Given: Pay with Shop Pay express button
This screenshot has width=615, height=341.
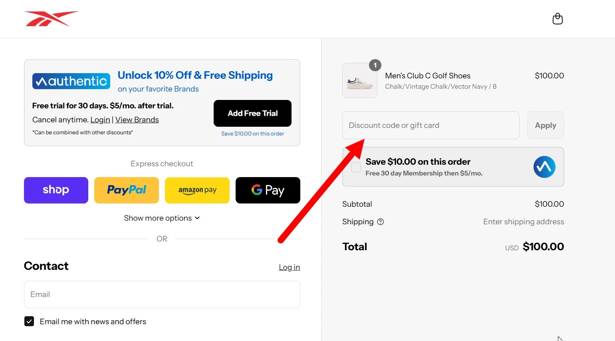Looking at the screenshot, I should click(x=56, y=190).
